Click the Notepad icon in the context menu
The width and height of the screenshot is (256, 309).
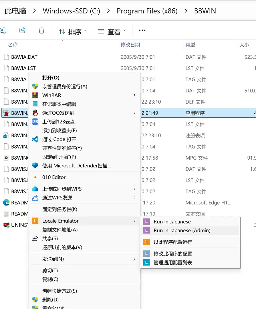[x=35, y=104]
